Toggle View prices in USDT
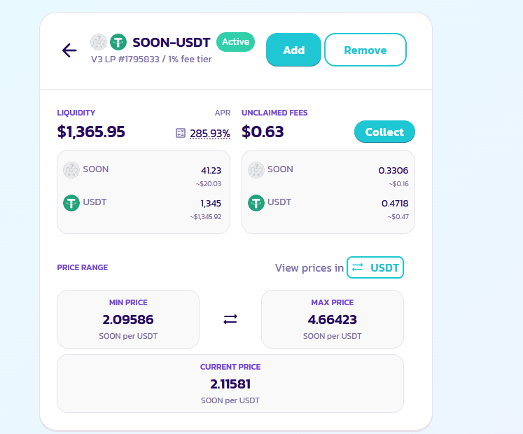Viewport: 523px width, 434px height. tap(375, 267)
